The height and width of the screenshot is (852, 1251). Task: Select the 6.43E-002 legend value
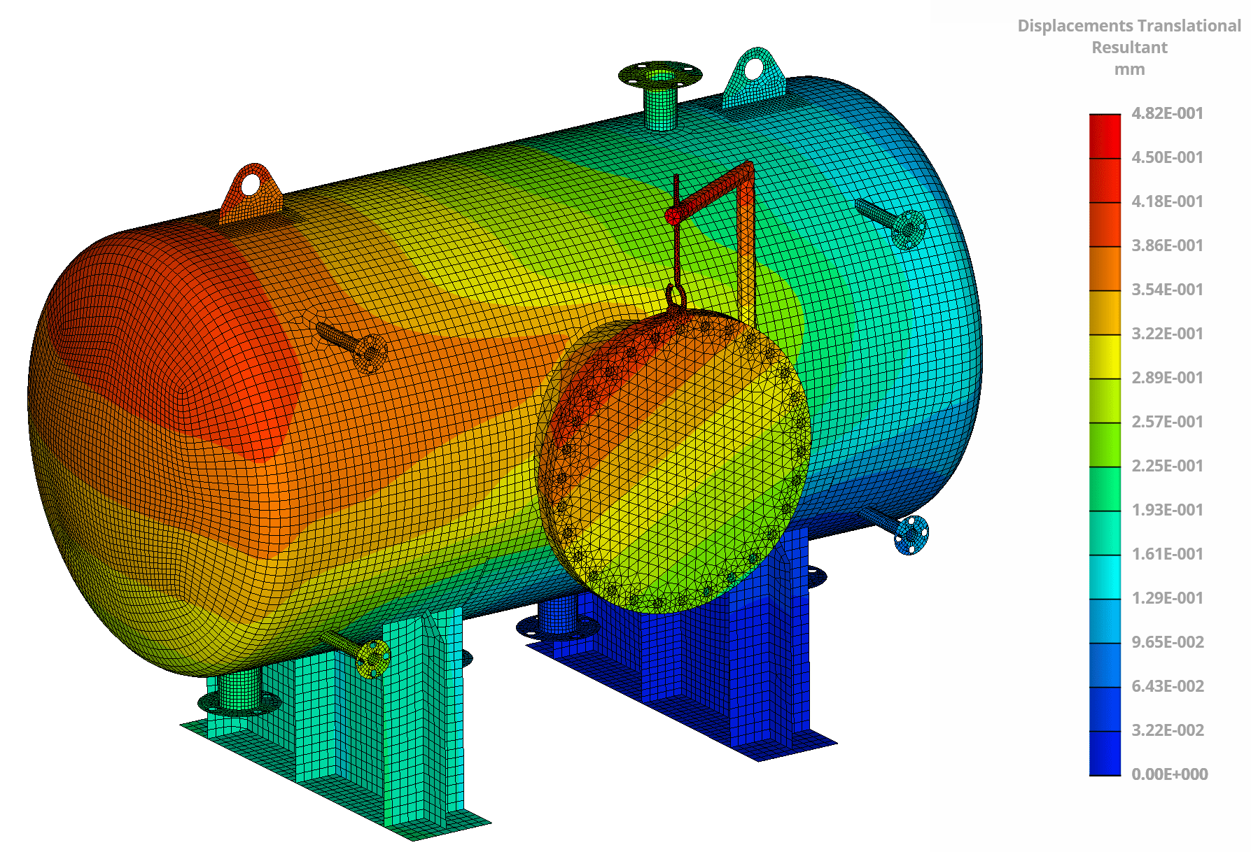1167,686
